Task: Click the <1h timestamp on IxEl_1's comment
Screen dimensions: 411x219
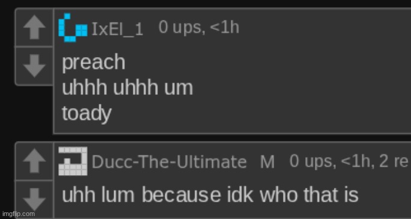Action: (224, 27)
